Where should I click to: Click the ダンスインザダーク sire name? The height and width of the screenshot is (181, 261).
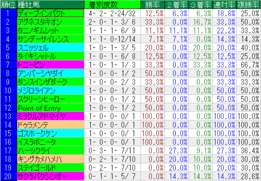(x=51, y=82)
